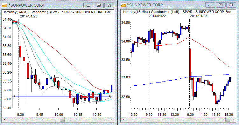Click left scroll arrow in 15-Min chart
The width and height of the screenshot is (239, 125).
123,120
